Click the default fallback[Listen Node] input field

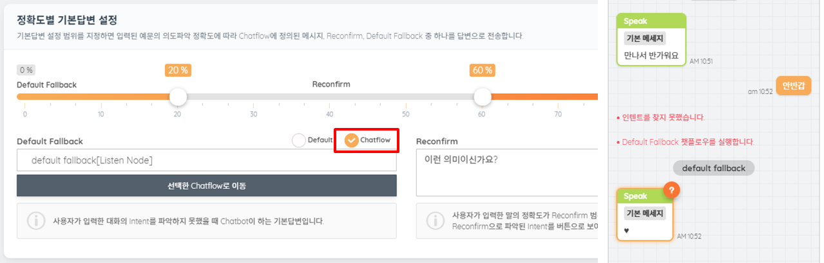pos(207,160)
